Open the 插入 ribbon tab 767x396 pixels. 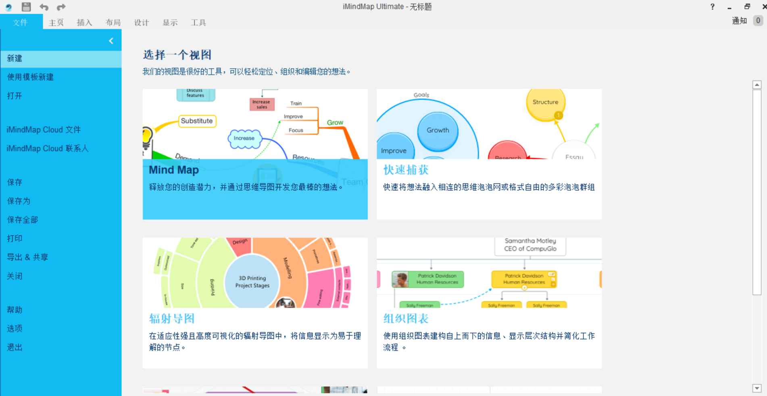tap(84, 23)
